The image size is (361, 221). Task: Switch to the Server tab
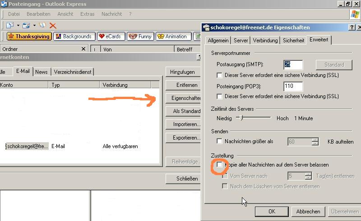click(241, 41)
